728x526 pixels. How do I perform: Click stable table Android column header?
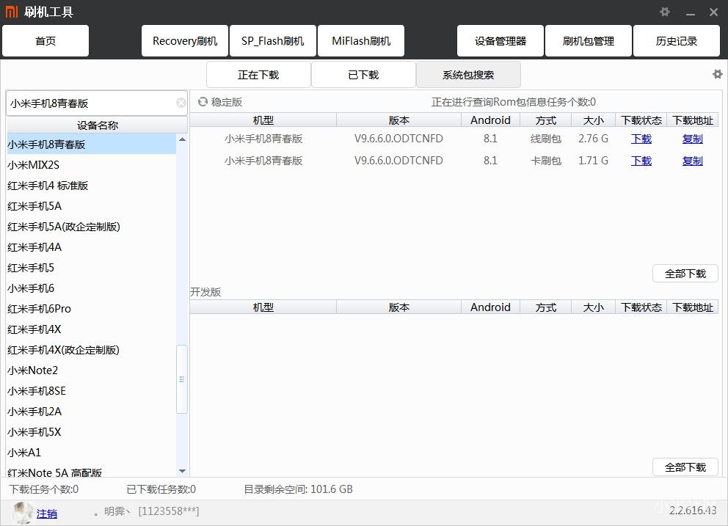tap(490, 120)
